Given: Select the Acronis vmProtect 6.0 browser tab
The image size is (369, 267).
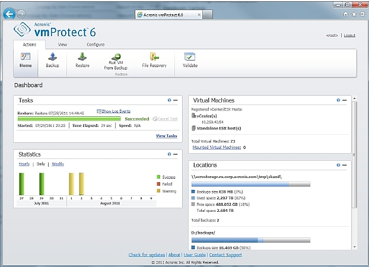Looking at the screenshot, I should [169, 15].
